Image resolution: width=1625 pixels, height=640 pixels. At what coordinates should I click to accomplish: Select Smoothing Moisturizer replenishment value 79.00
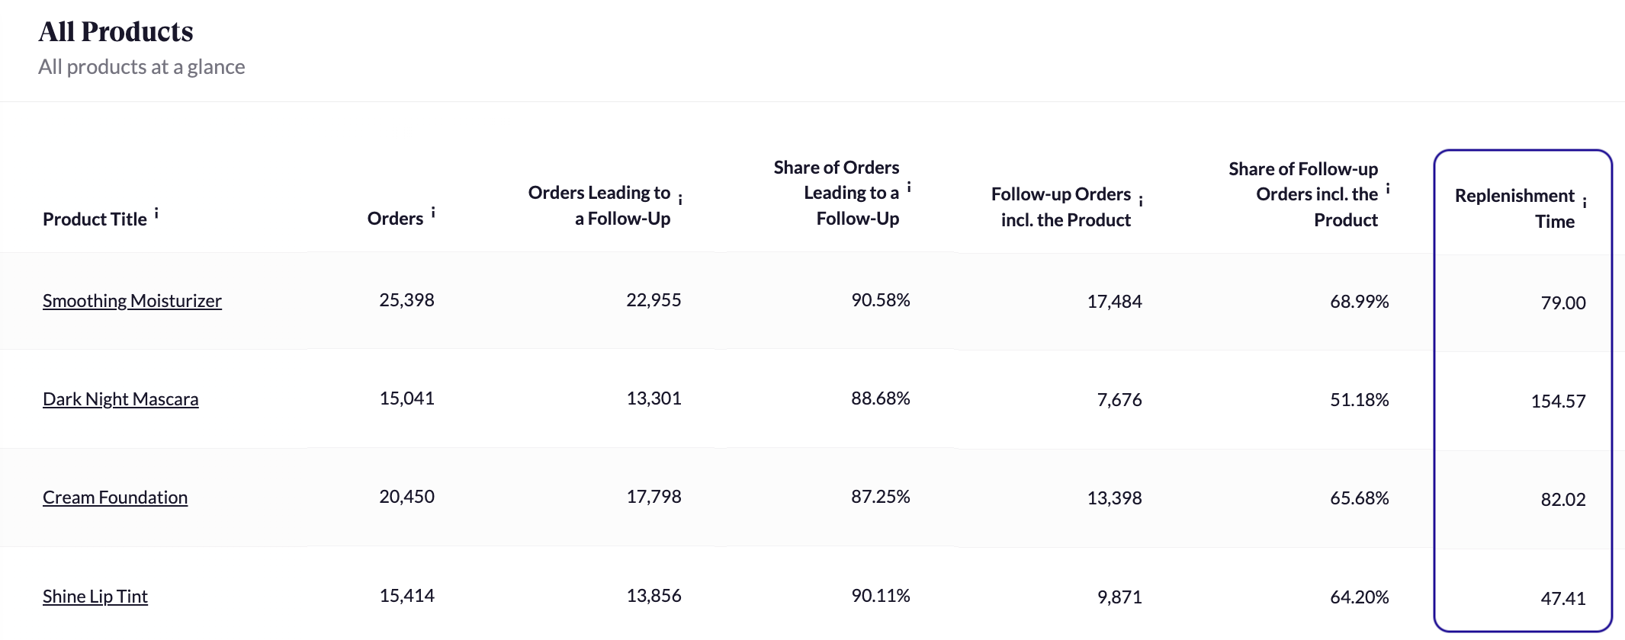pos(1562,303)
